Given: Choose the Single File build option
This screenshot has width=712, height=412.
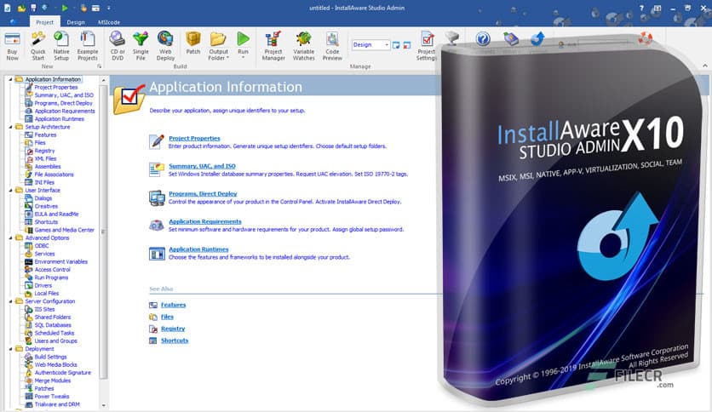Looking at the screenshot, I should 141,46.
